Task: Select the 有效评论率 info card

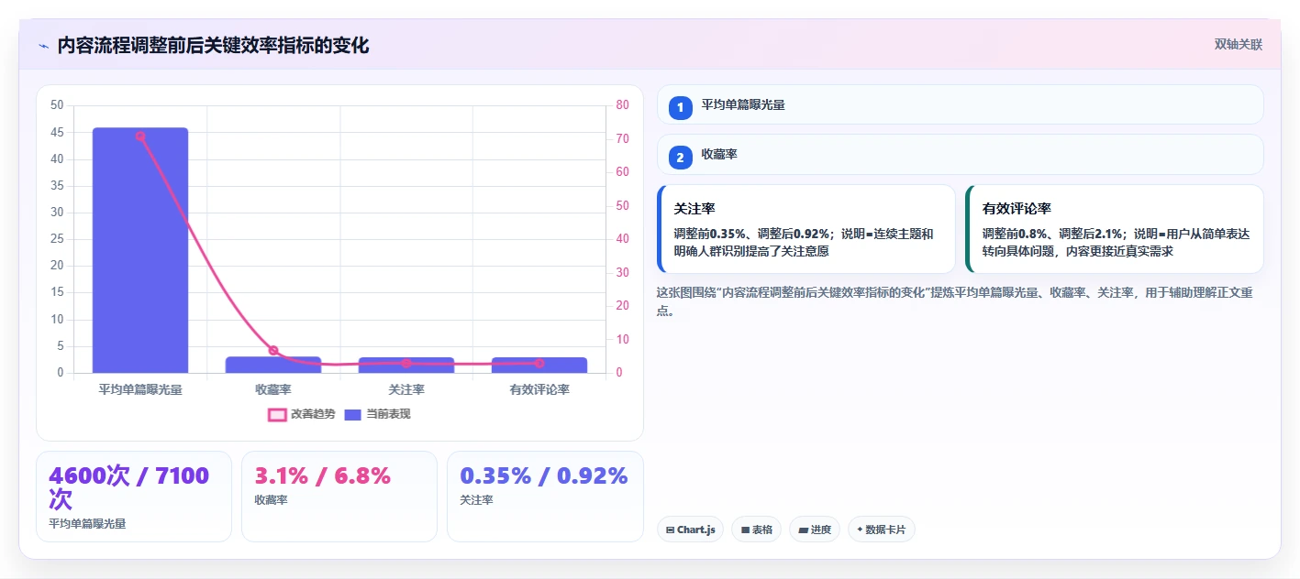Action: point(1115,229)
